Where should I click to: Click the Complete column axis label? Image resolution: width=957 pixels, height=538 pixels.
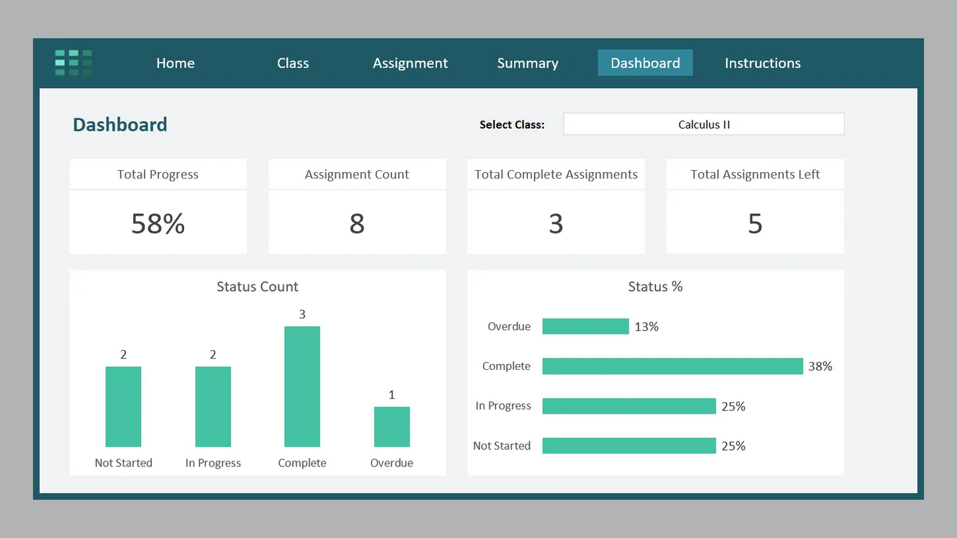point(302,463)
